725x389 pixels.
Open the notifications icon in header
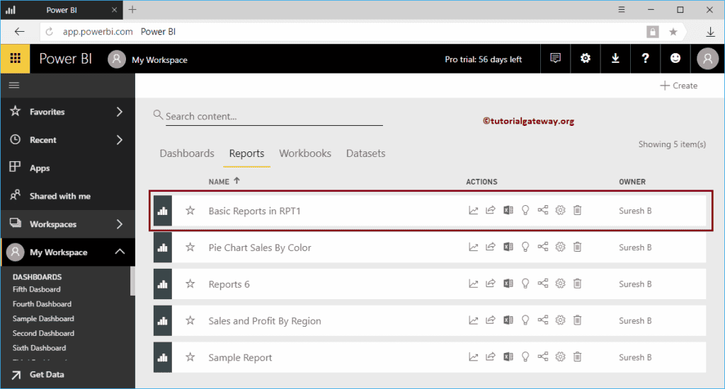pos(555,58)
